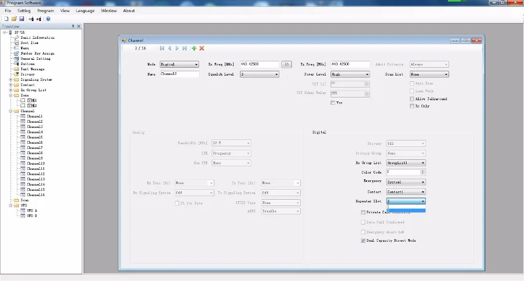Click Emergency Alarm Ack checkbox

(363, 232)
